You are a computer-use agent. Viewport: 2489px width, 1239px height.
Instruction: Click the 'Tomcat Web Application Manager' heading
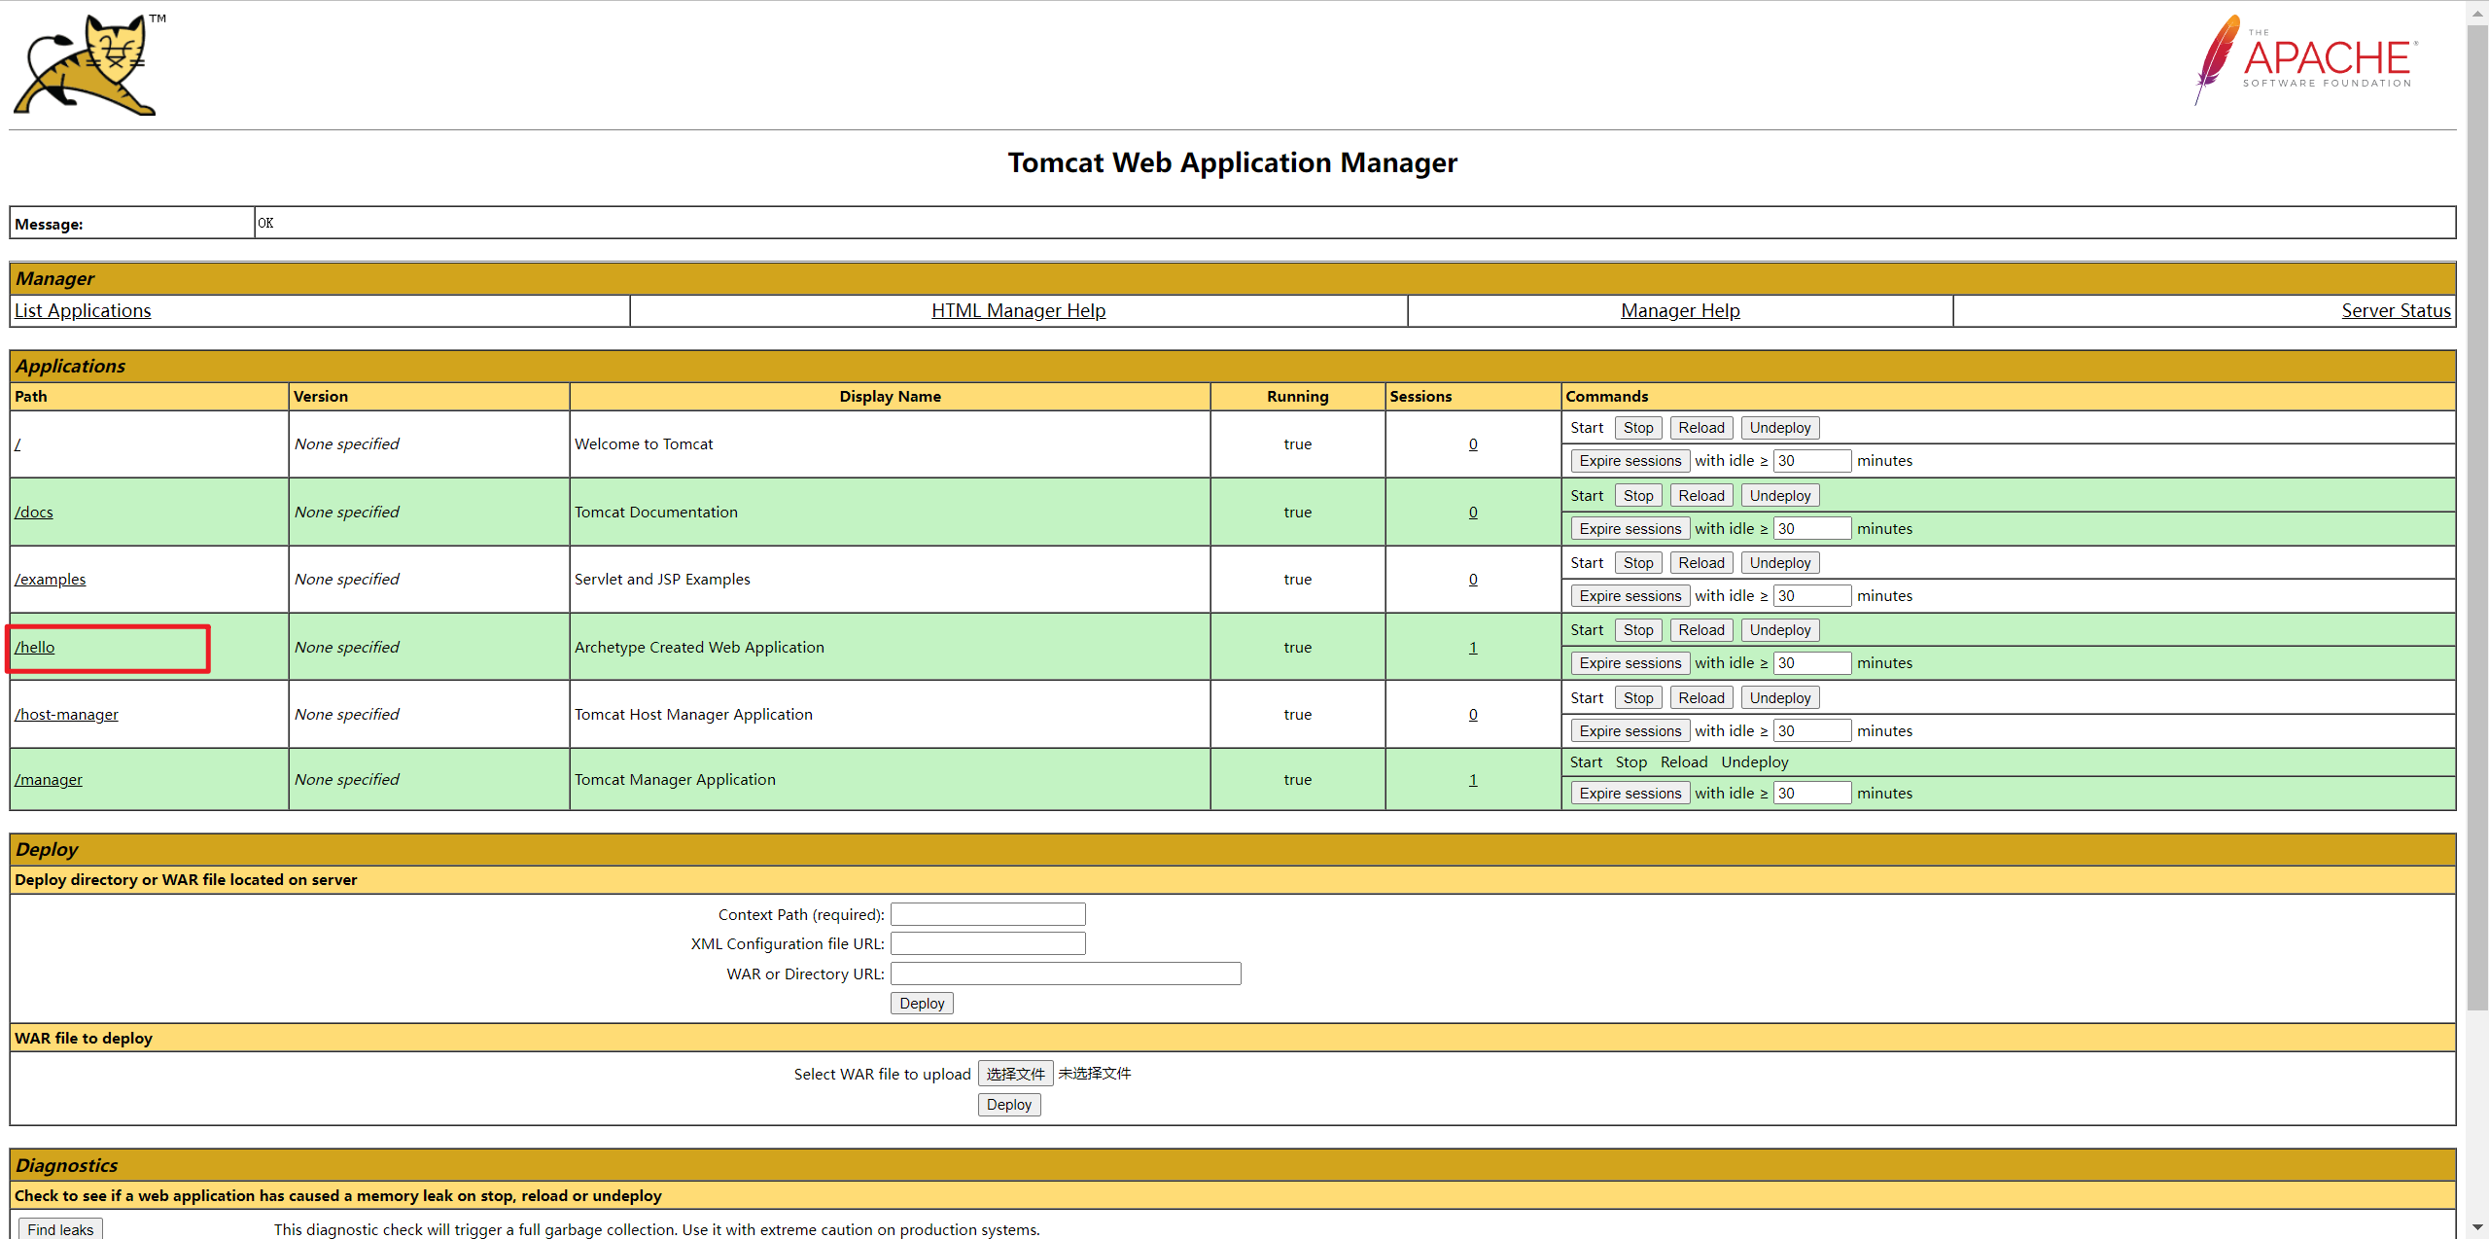point(1233,162)
